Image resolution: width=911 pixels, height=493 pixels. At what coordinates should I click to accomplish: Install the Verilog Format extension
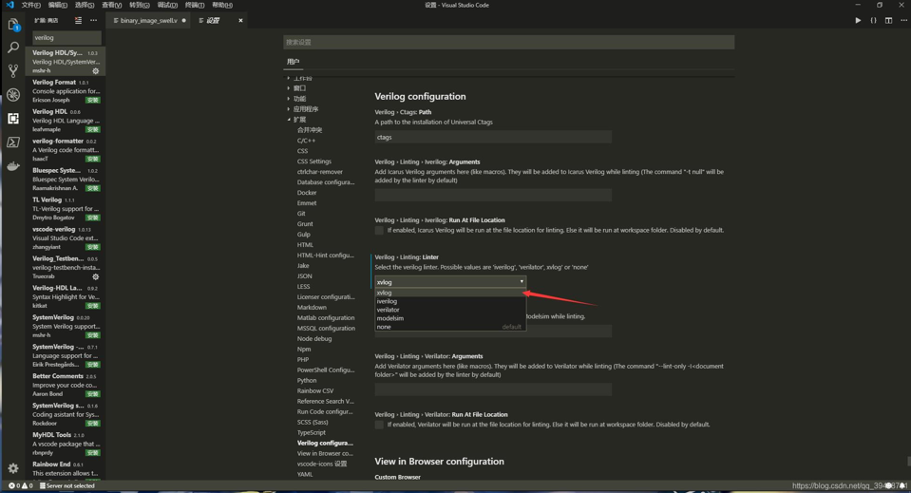click(93, 100)
